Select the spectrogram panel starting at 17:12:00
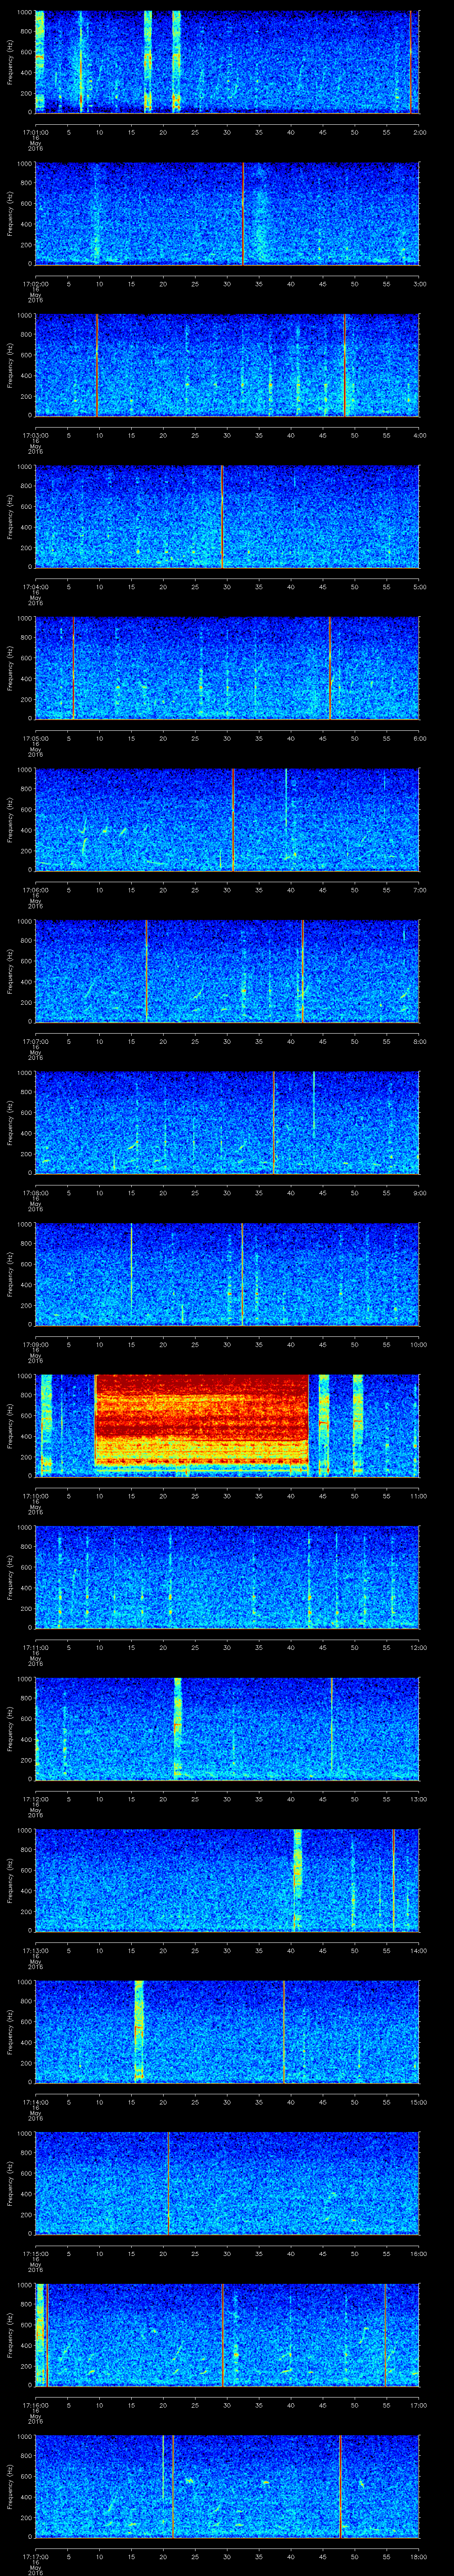 pos(227,1729)
